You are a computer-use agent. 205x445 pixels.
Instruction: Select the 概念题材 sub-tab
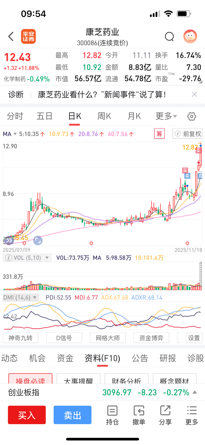click(175, 379)
